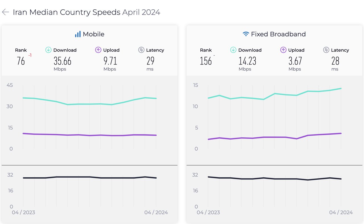Viewport: 364px width, 224px height.
Task: Click the Mobile latency icon
Action: tap(141, 50)
